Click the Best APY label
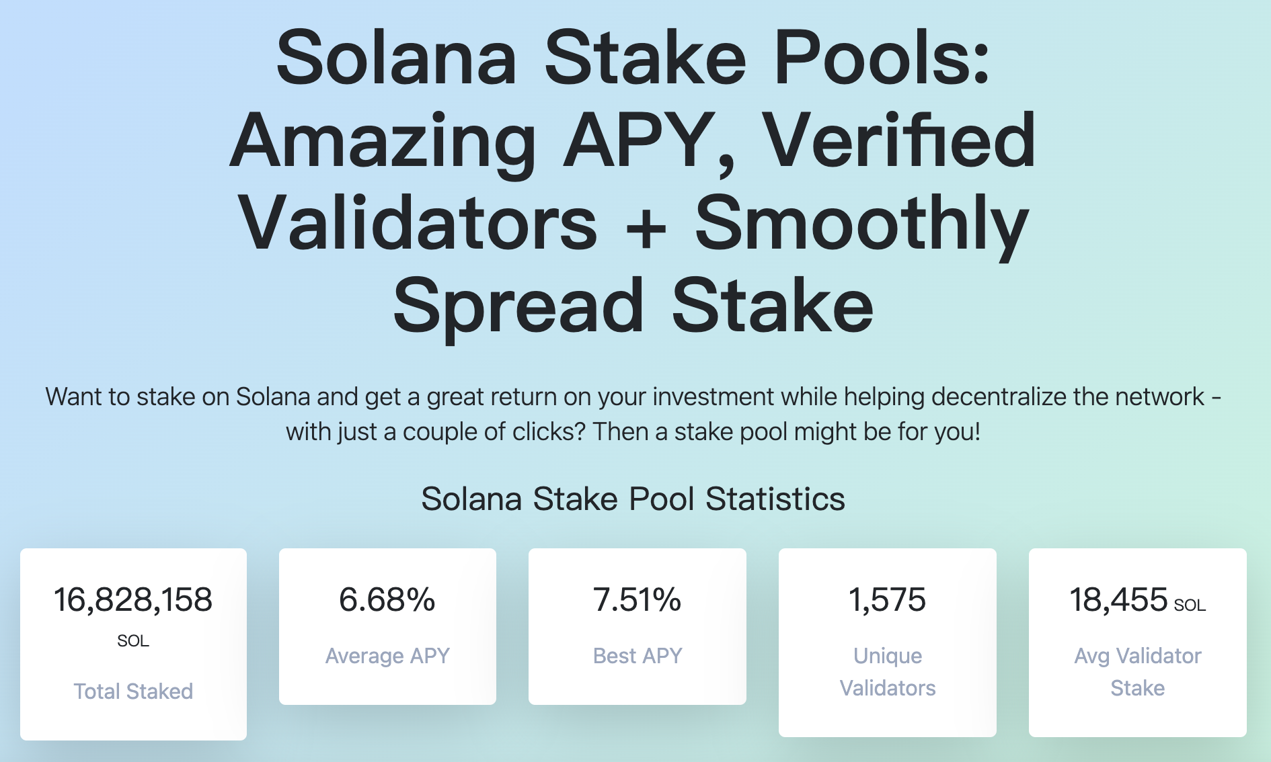 point(637,655)
